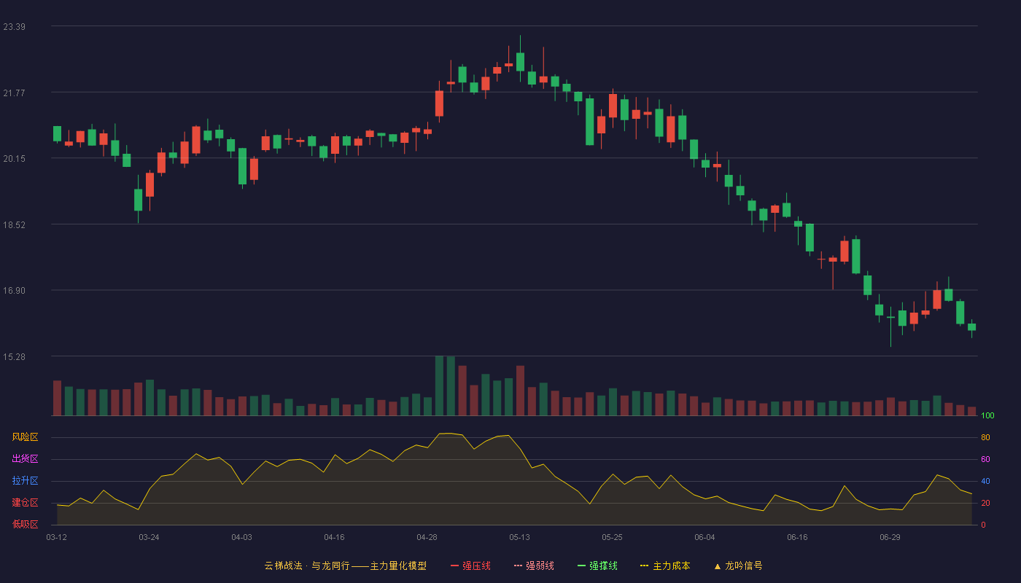The height and width of the screenshot is (583, 1021).
Task: Click the 03-12 date axis label
Action: pos(56,537)
